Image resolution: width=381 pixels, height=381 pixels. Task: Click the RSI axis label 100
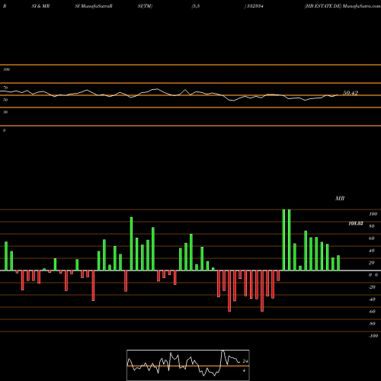click(x=6, y=69)
